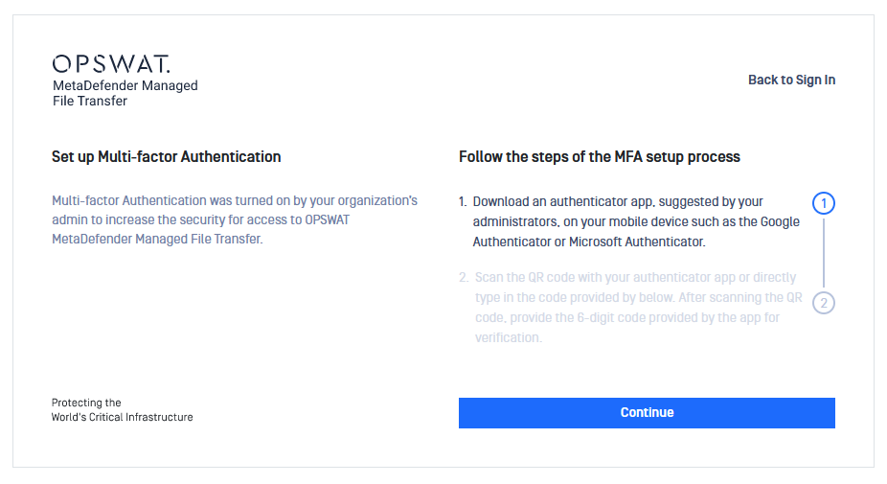
Task: Go Back to Sign In
Action: tap(791, 80)
